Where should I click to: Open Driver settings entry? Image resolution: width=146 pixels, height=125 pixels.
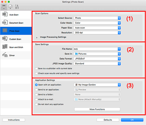[x=16, y=55]
